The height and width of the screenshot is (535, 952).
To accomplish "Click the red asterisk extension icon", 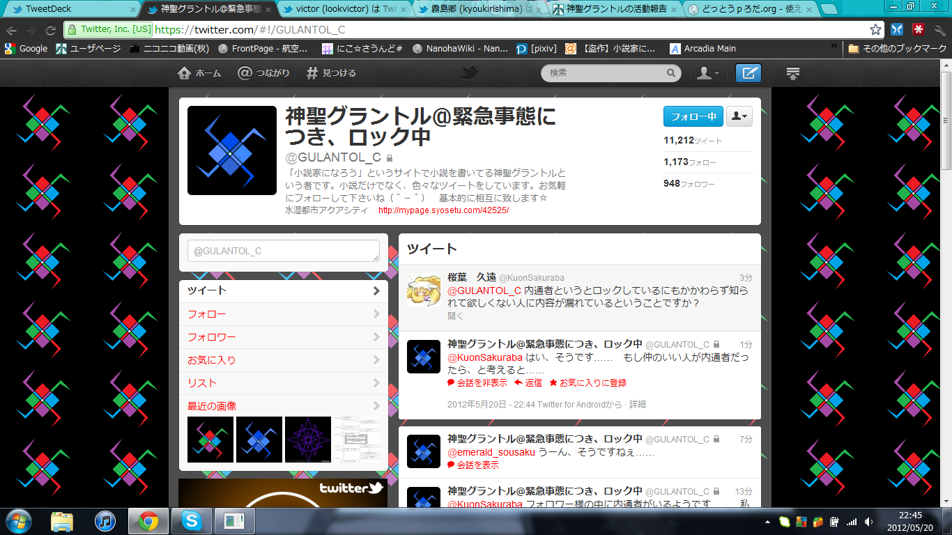I will (919, 30).
